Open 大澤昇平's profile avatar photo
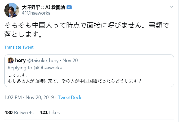This screenshot has width=179, height=122. [11, 10]
